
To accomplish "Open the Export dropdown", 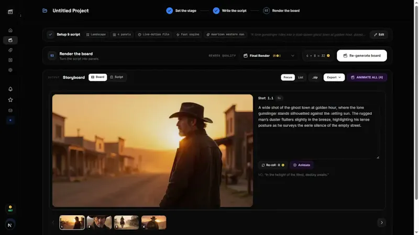I will point(334,77).
